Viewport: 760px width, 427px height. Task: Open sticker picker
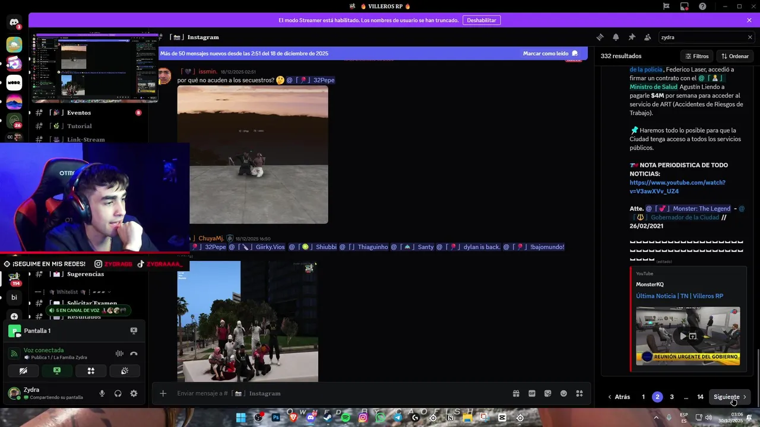(548, 393)
